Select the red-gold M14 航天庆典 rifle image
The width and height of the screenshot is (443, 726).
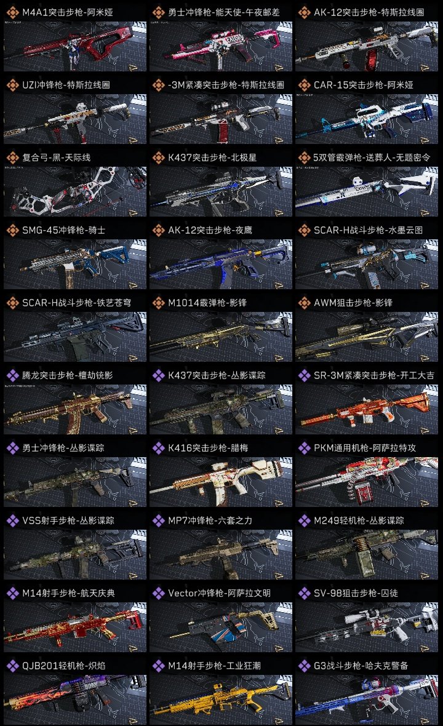(75, 627)
